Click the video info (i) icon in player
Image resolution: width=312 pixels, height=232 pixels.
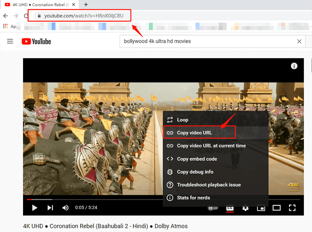pos(294,66)
